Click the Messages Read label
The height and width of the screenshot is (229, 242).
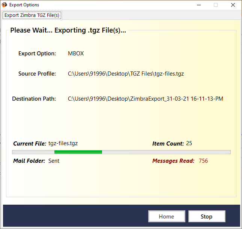click(x=173, y=161)
